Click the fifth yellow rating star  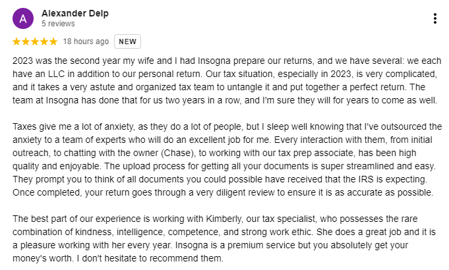tap(53, 41)
